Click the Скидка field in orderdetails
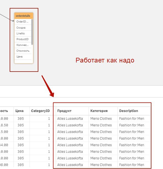 click(23, 28)
